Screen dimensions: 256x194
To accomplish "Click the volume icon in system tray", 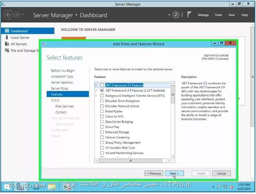I will pos(231,187).
